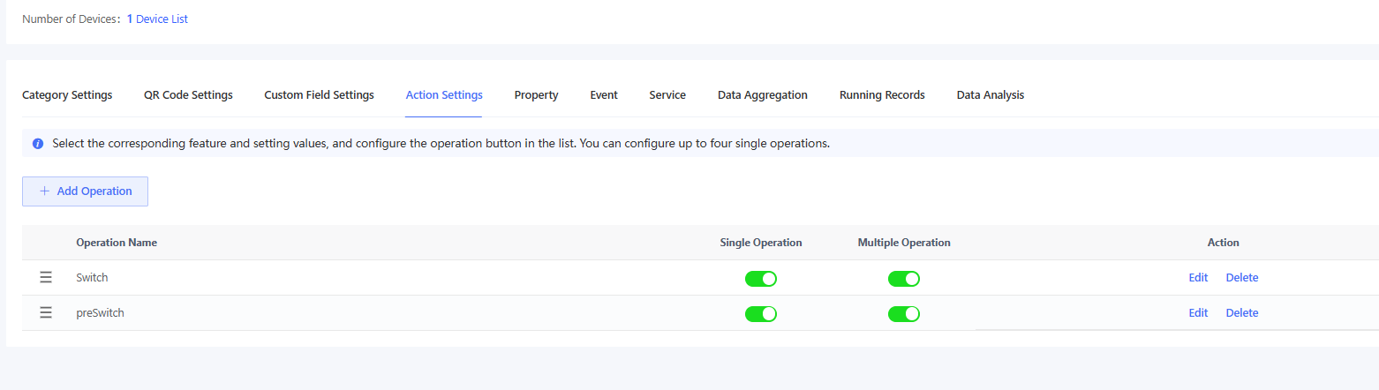Open the Data Analysis tab
Image resolution: width=1379 pixels, height=390 pixels.
coord(990,95)
